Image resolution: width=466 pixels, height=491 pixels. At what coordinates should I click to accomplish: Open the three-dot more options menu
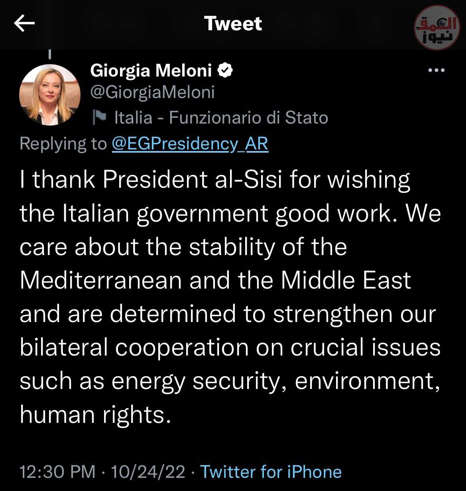pyautogui.click(x=436, y=71)
